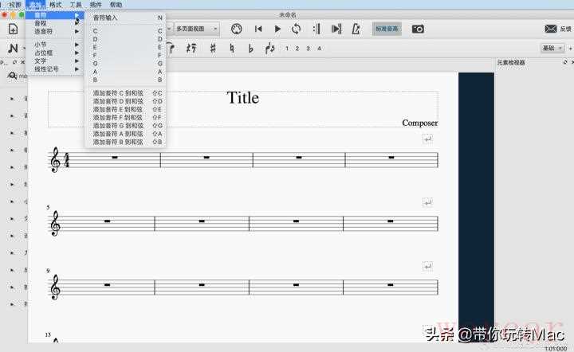Open the 基础 workspace dropdown

[553, 48]
